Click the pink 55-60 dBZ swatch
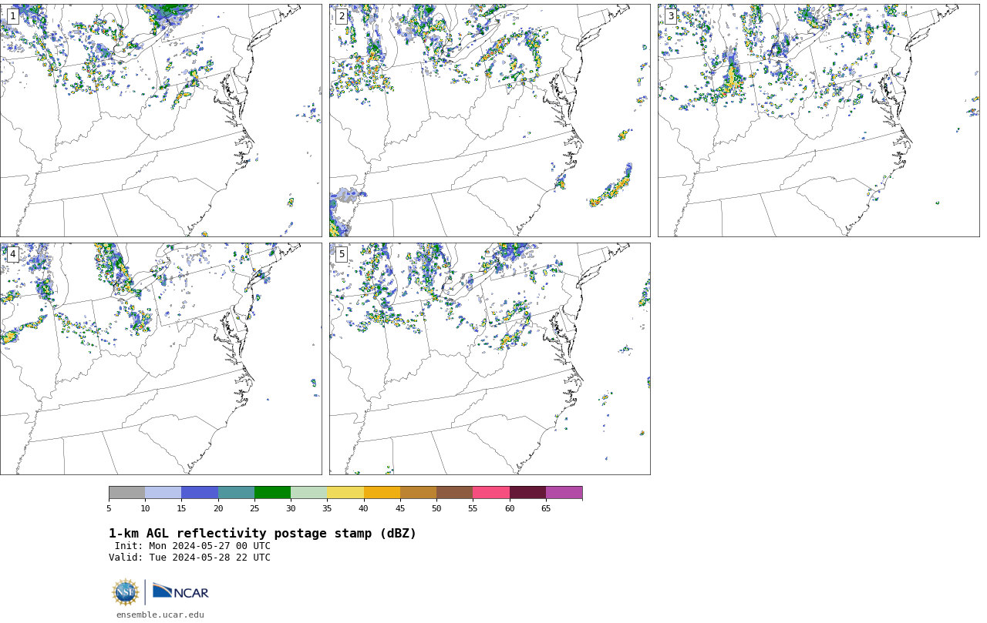The width and height of the screenshot is (987, 623). pyautogui.click(x=491, y=493)
